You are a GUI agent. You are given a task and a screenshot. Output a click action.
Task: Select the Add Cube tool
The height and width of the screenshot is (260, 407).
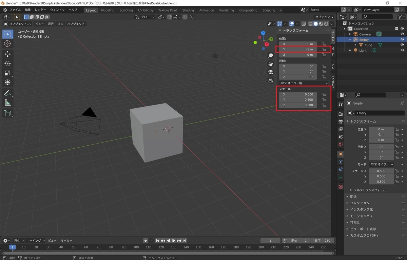(x=8, y=113)
